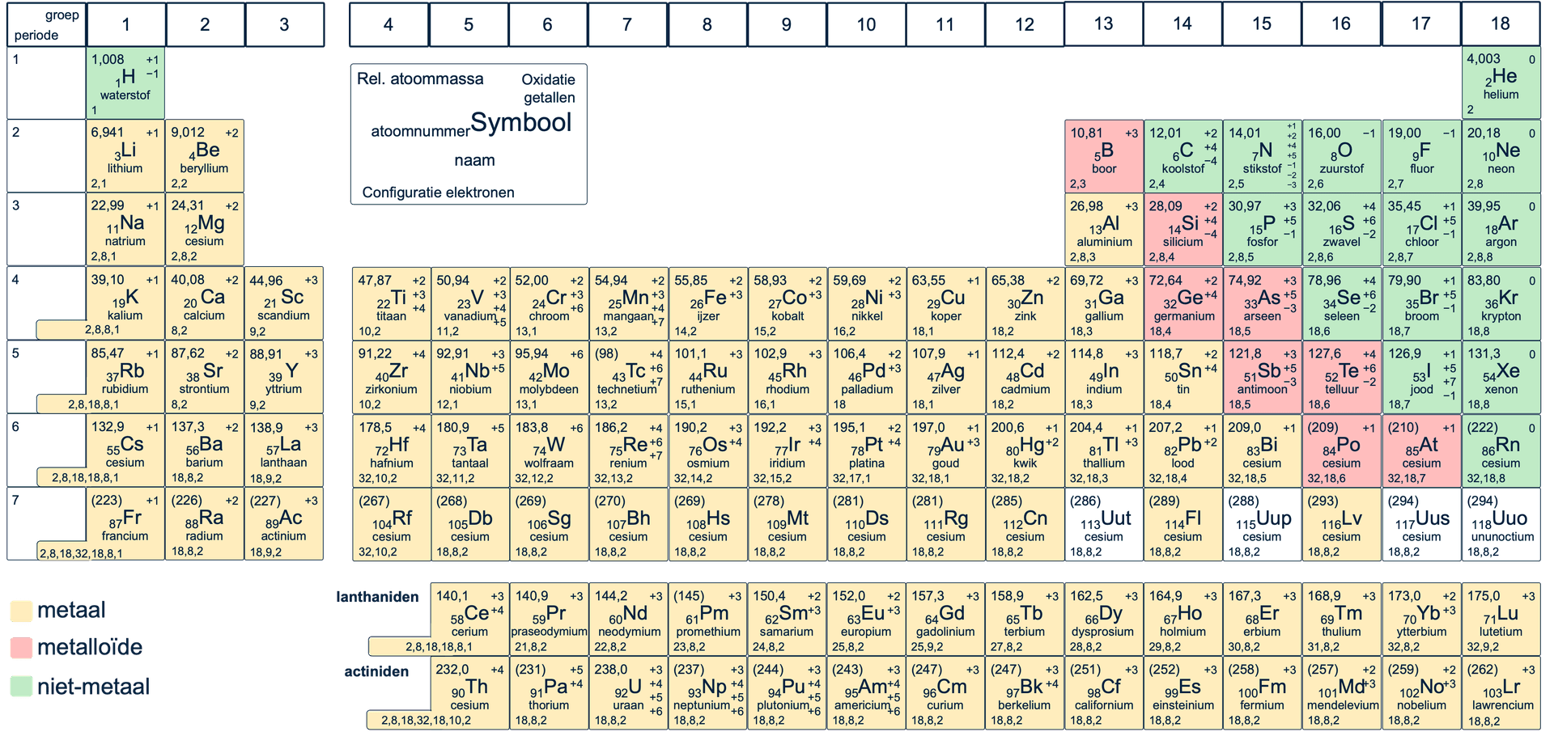The height and width of the screenshot is (736, 1554).
Task: Select the einsteinium (Es) element cell
Action: 1183,692
